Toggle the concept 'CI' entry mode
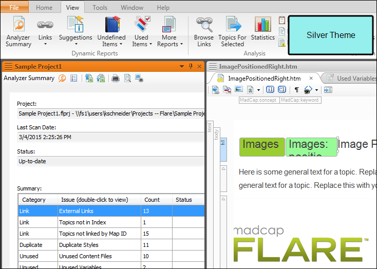 pyautogui.click(x=282, y=90)
